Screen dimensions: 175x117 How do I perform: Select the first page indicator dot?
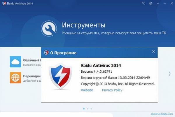(84, 109)
